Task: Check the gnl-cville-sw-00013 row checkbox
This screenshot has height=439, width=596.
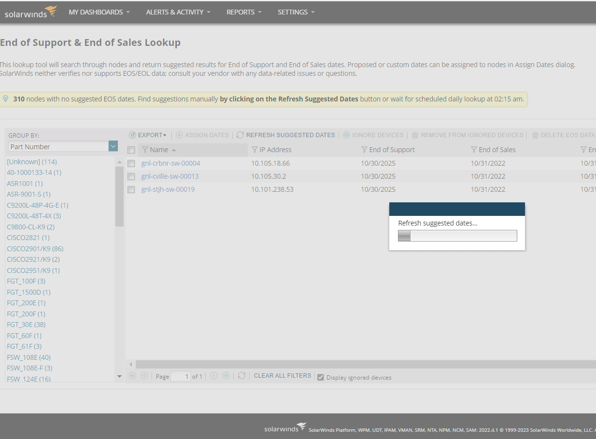Action: [x=131, y=177]
